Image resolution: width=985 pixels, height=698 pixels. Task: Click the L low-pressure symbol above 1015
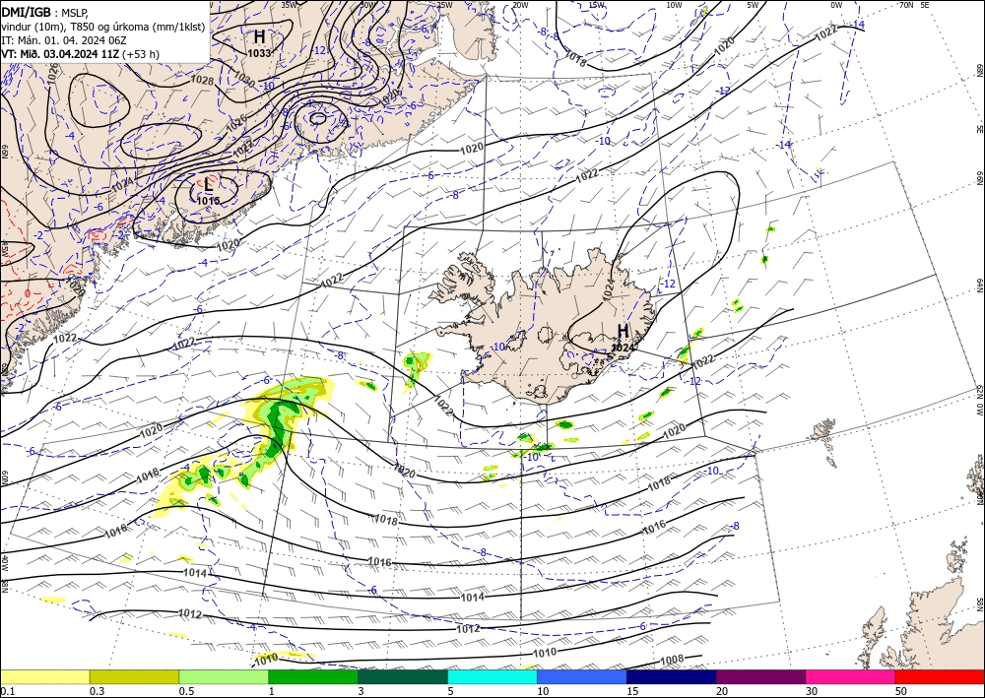coord(209,184)
